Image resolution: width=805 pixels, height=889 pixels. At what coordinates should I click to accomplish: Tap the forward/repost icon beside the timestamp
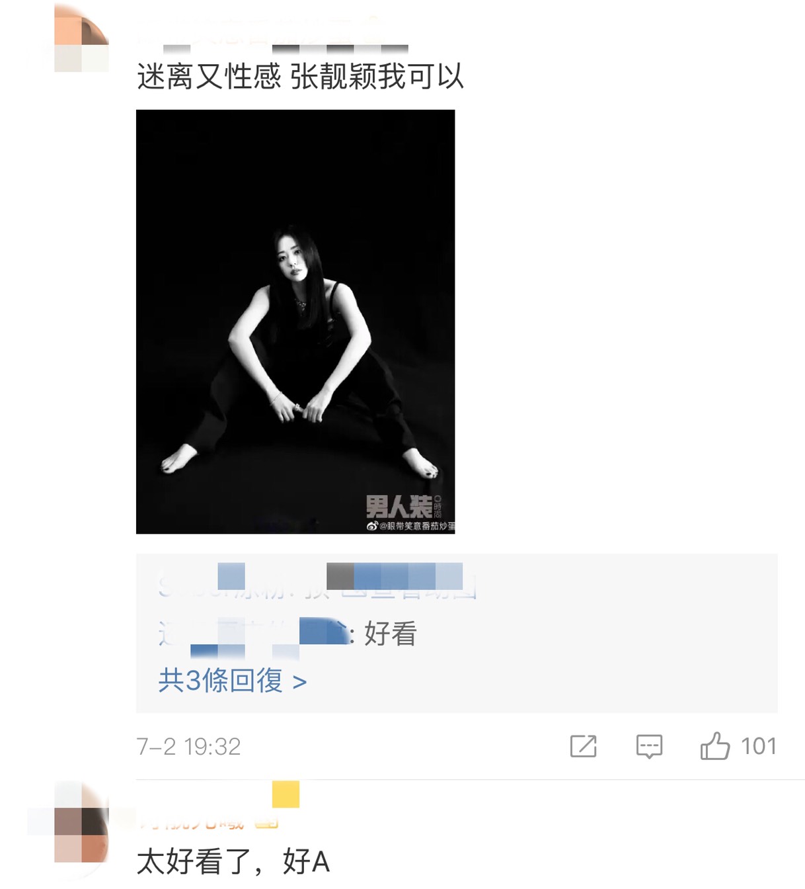click(x=583, y=746)
